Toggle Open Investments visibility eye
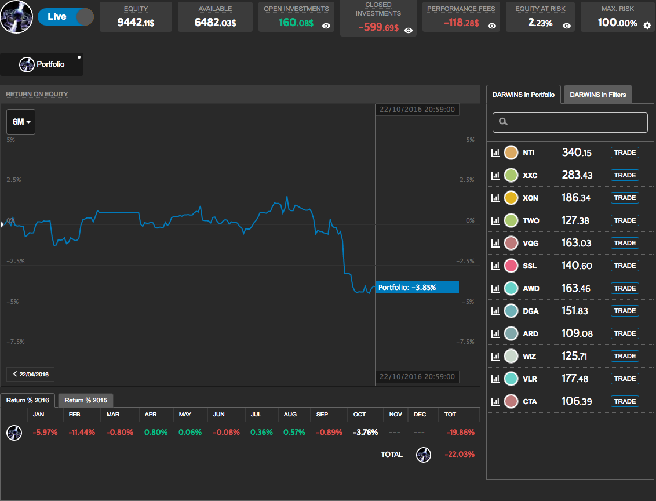The height and width of the screenshot is (501, 656). (326, 26)
